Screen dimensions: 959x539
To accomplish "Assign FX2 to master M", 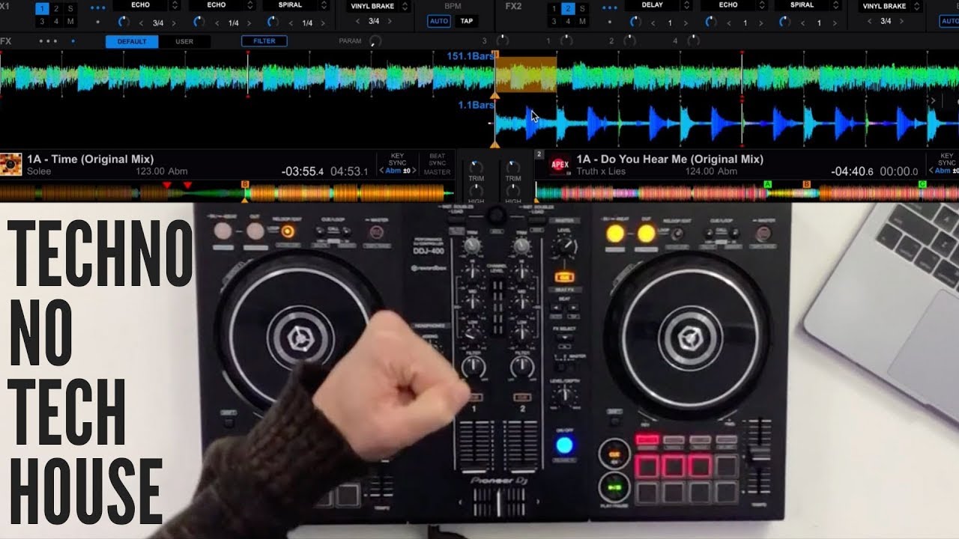I will pyautogui.click(x=581, y=21).
